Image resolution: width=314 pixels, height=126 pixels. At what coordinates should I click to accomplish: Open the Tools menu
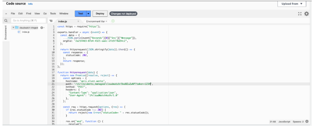tap(53, 14)
